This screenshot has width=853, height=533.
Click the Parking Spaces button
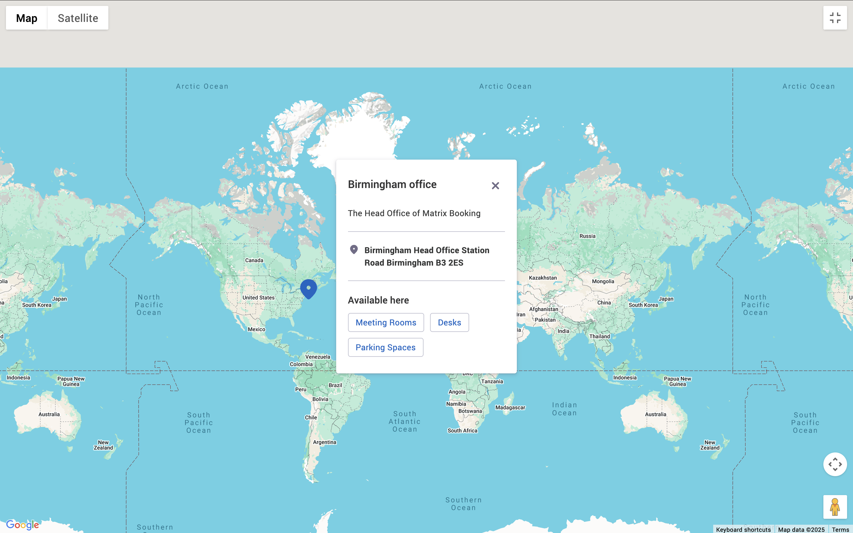386,347
